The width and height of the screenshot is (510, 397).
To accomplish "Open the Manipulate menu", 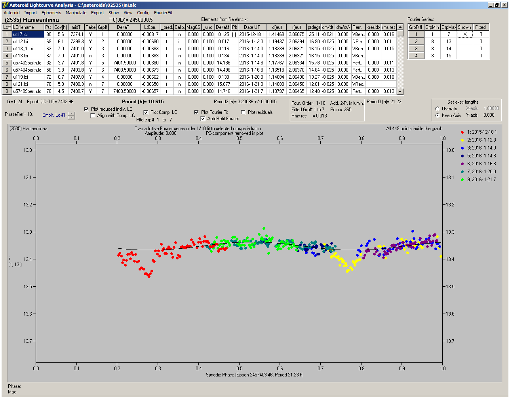I will click(76, 13).
